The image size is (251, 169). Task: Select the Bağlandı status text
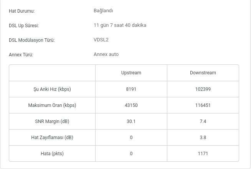click(x=103, y=11)
